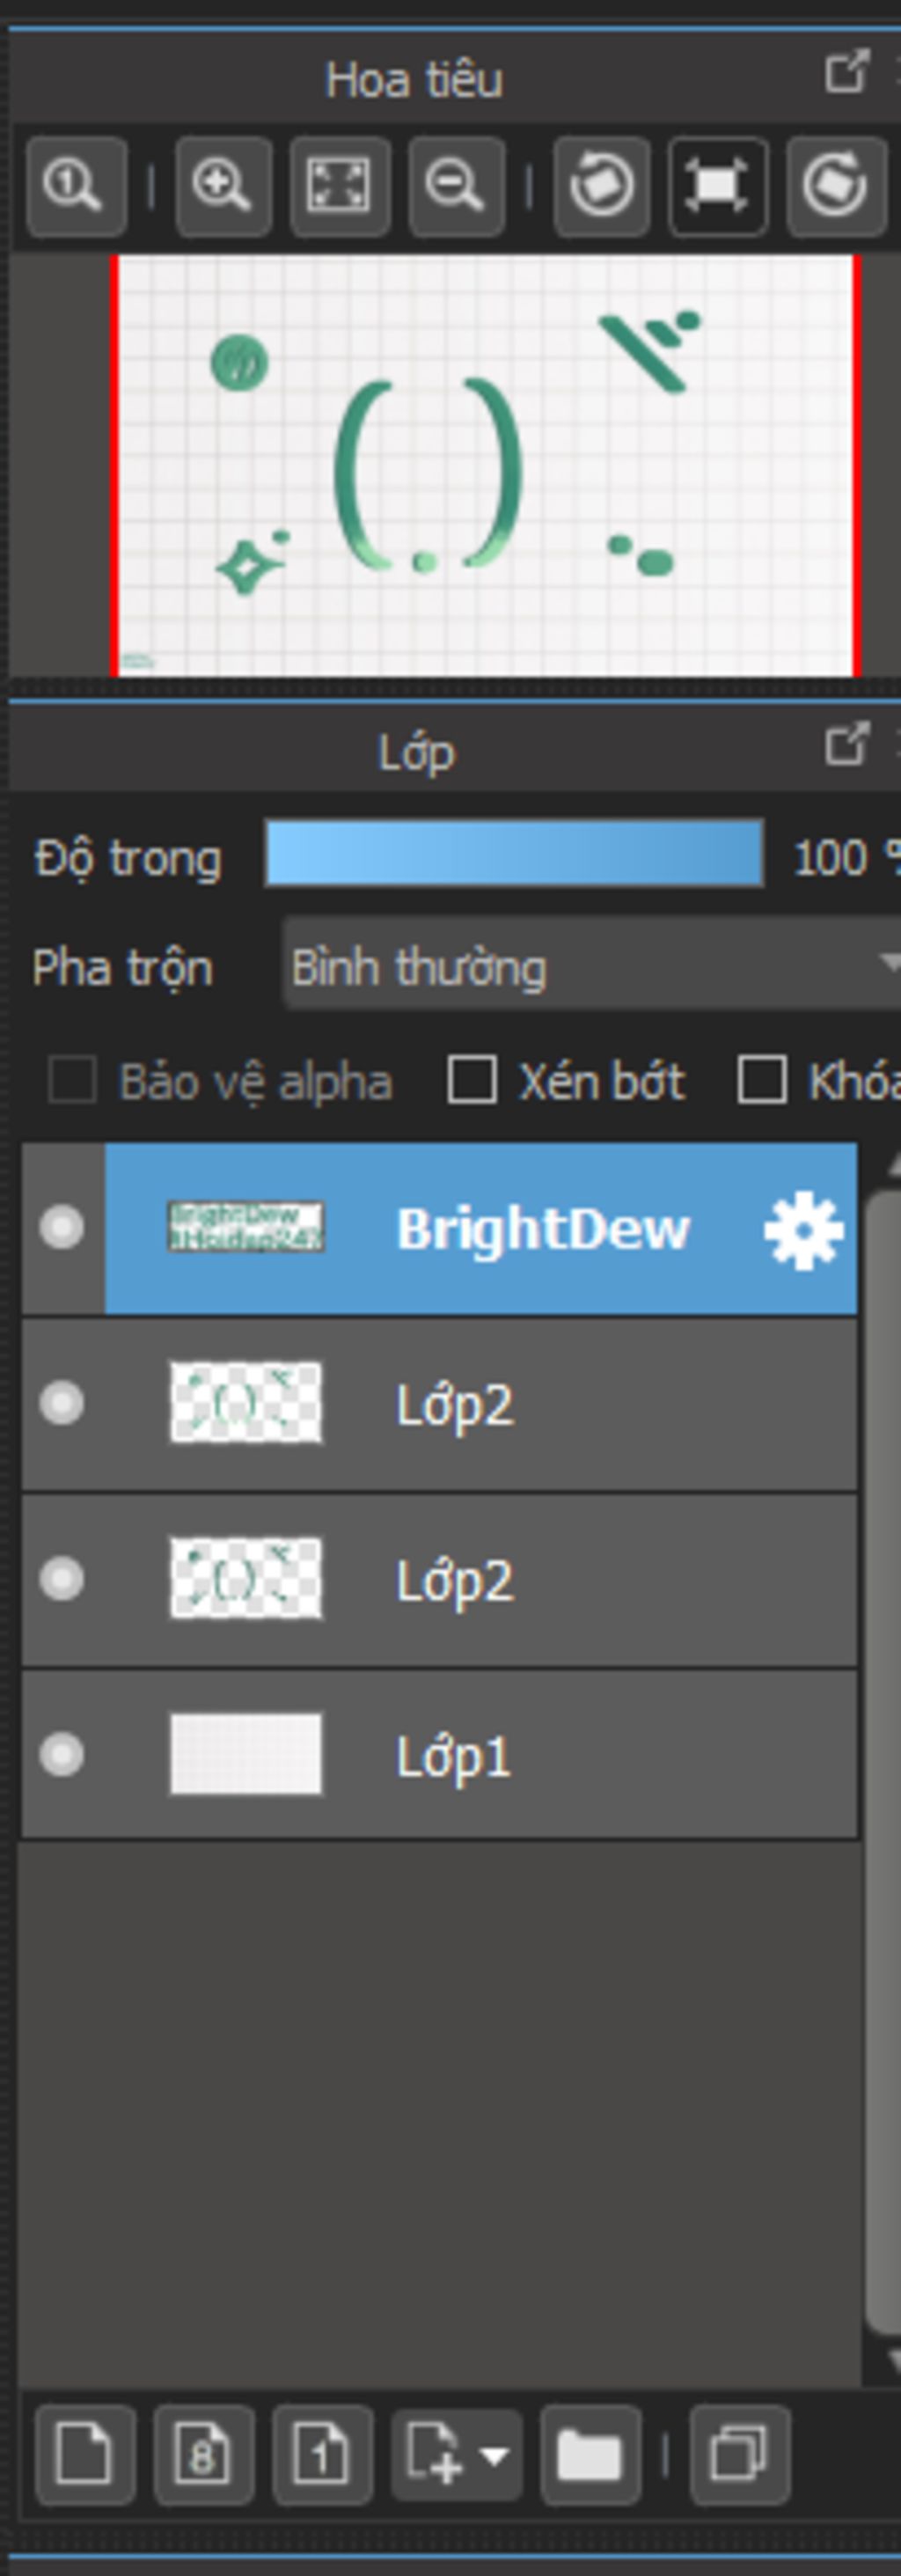The height and width of the screenshot is (2576, 901).
Task: Click the zoom out magnifier in Hoa tiêu
Action: pyautogui.click(x=457, y=187)
